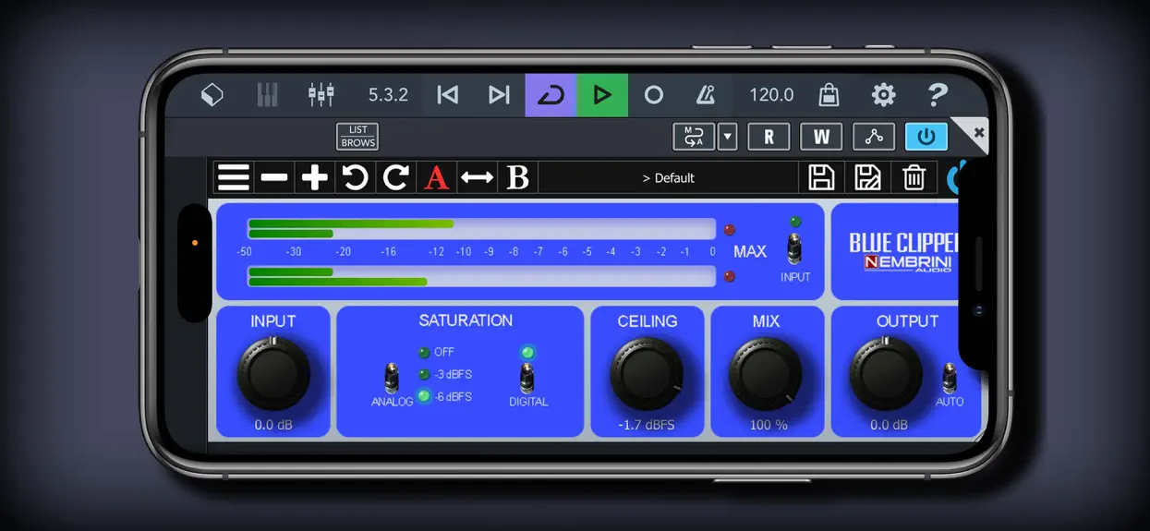This screenshot has width=1150, height=531.
Task: Click the green Play button
Action: click(x=602, y=95)
